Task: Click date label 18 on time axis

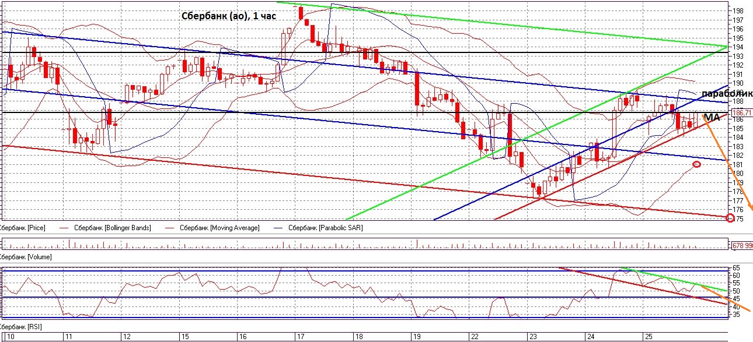Action: coord(359,337)
